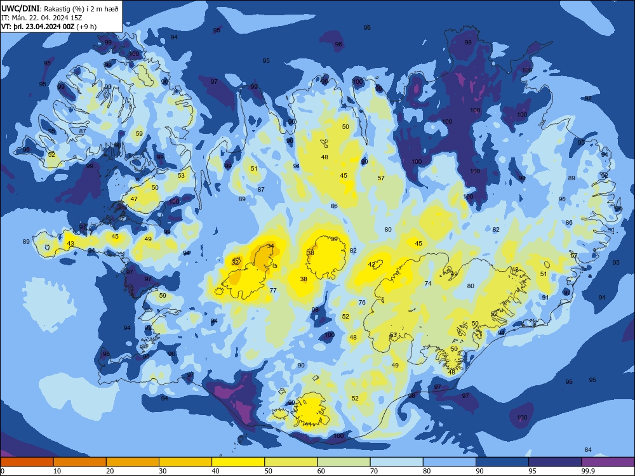Click the '84' value in the bottom right sea
The width and height of the screenshot is (635, 476).
point(588,450)
